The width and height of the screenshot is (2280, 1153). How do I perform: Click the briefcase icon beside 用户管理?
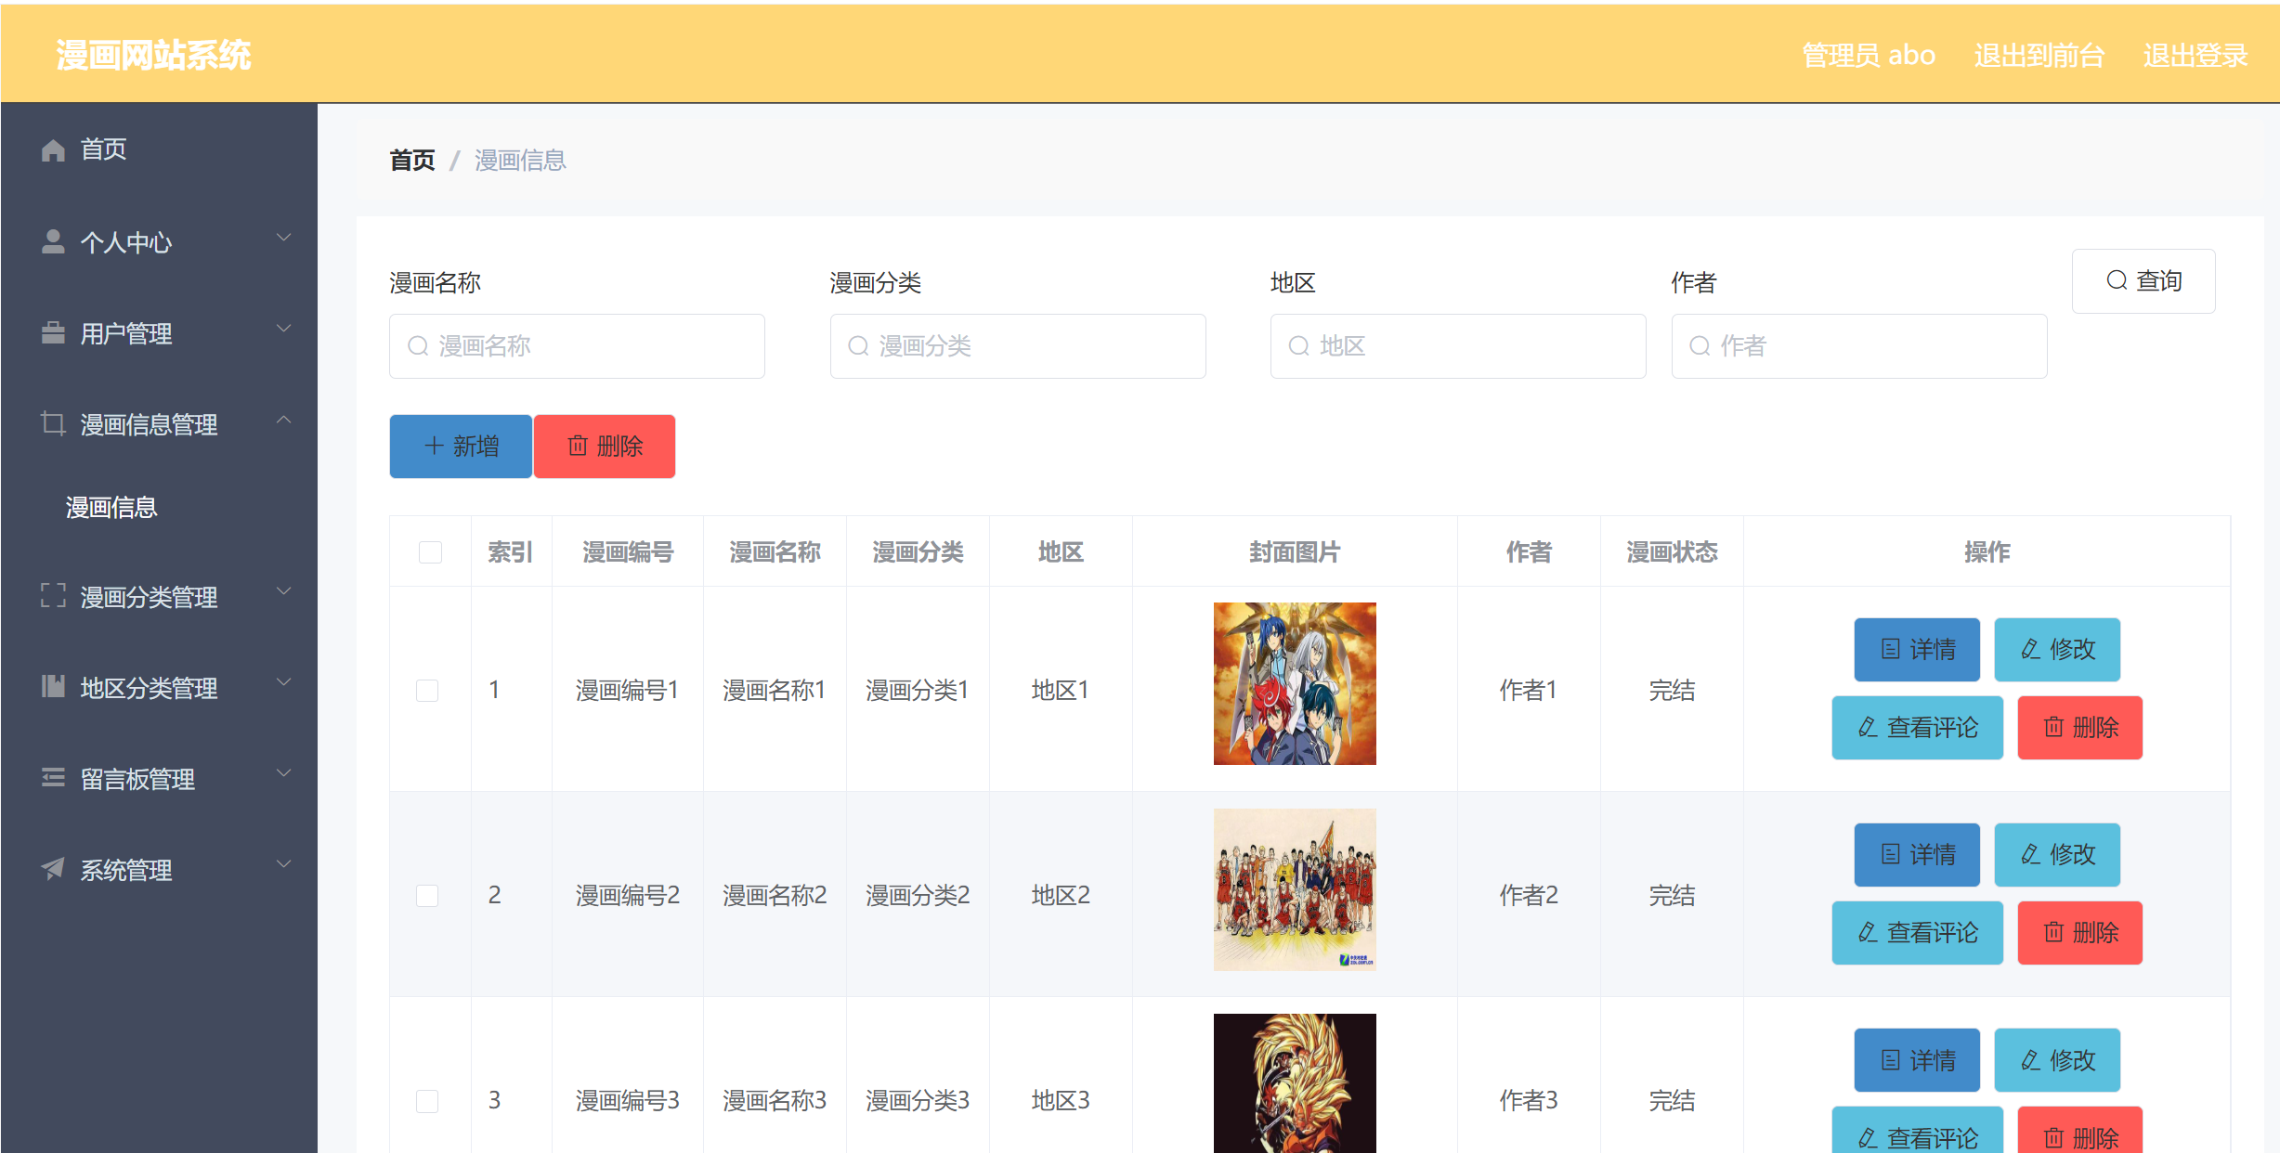53,332
